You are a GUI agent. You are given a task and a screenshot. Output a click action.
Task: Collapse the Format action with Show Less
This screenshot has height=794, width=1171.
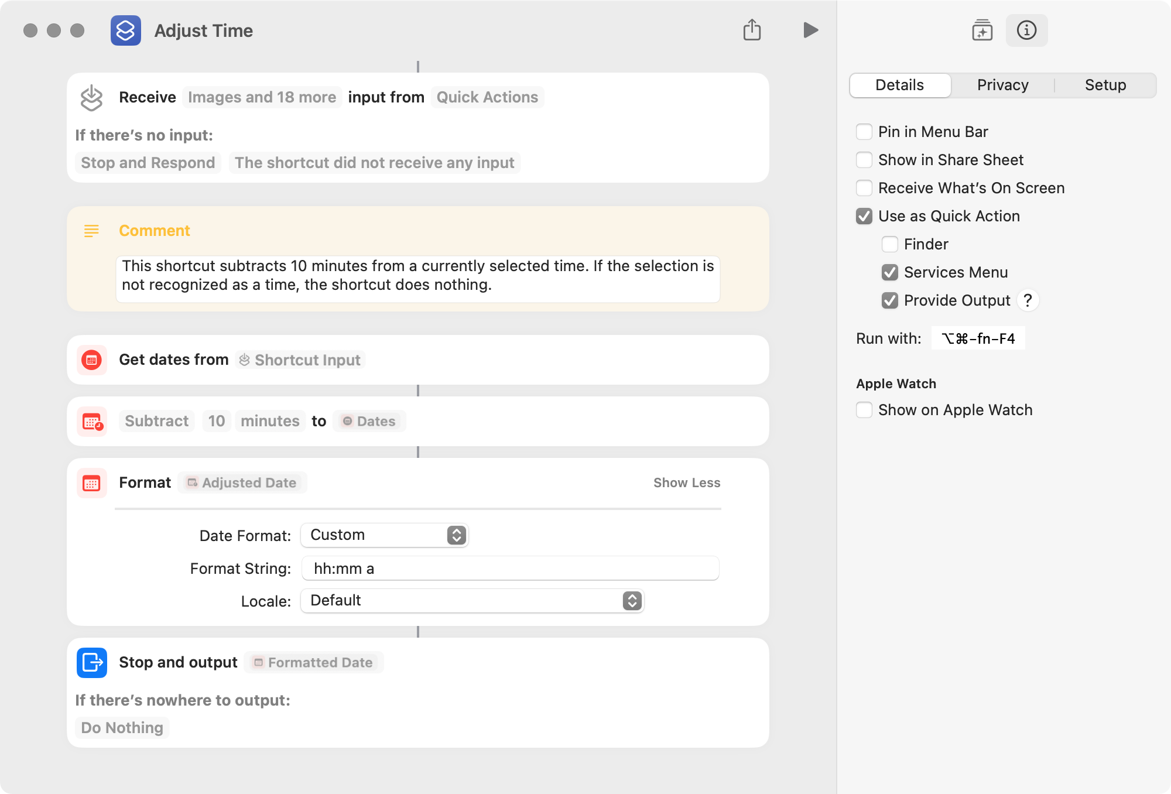(687, 482)
